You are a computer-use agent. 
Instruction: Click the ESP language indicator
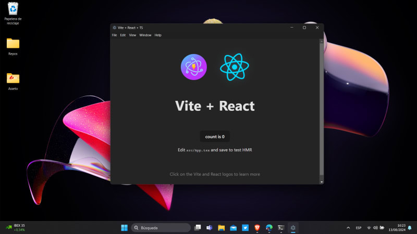pos(359,228)
